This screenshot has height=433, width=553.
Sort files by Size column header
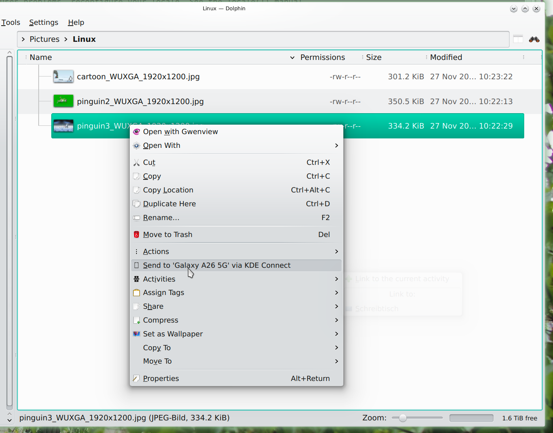(x=374, y=58)
